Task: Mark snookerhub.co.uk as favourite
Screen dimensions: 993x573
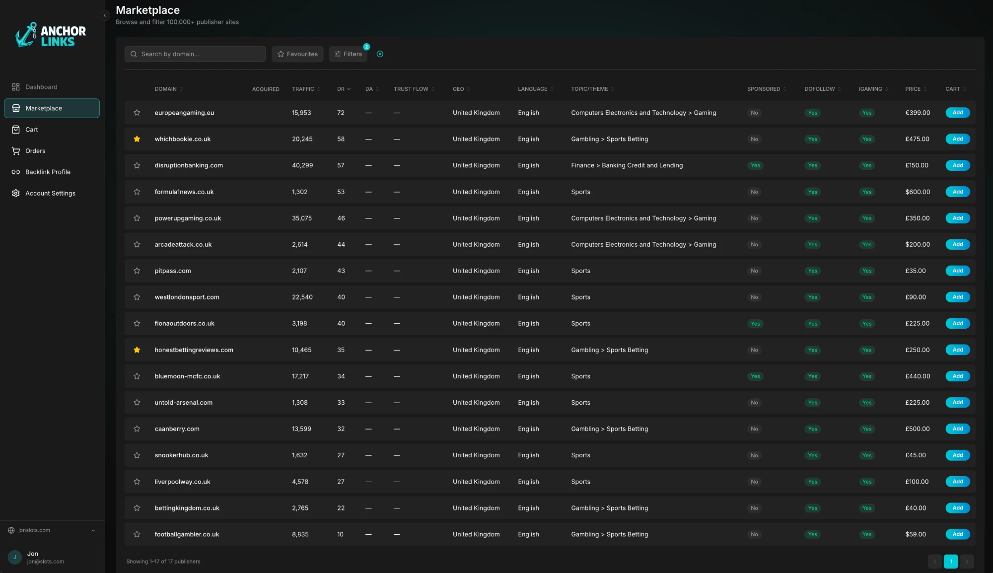Action: (137, 455)
